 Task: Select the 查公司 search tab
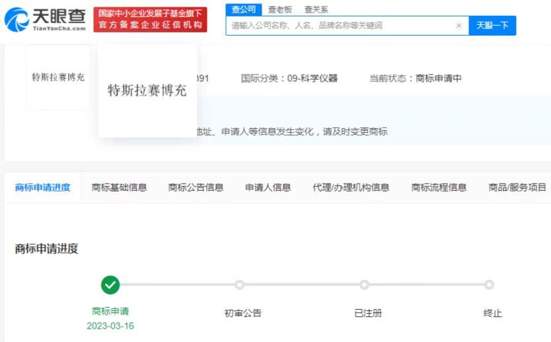(x=244, y=9)
